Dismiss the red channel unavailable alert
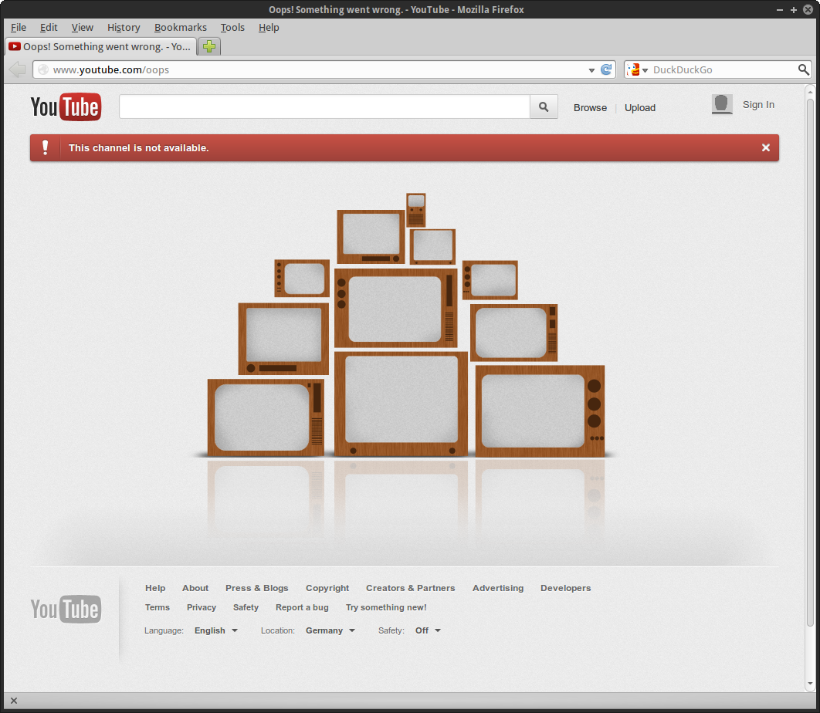This screenshot has width=820, height=713. point(765,147)
